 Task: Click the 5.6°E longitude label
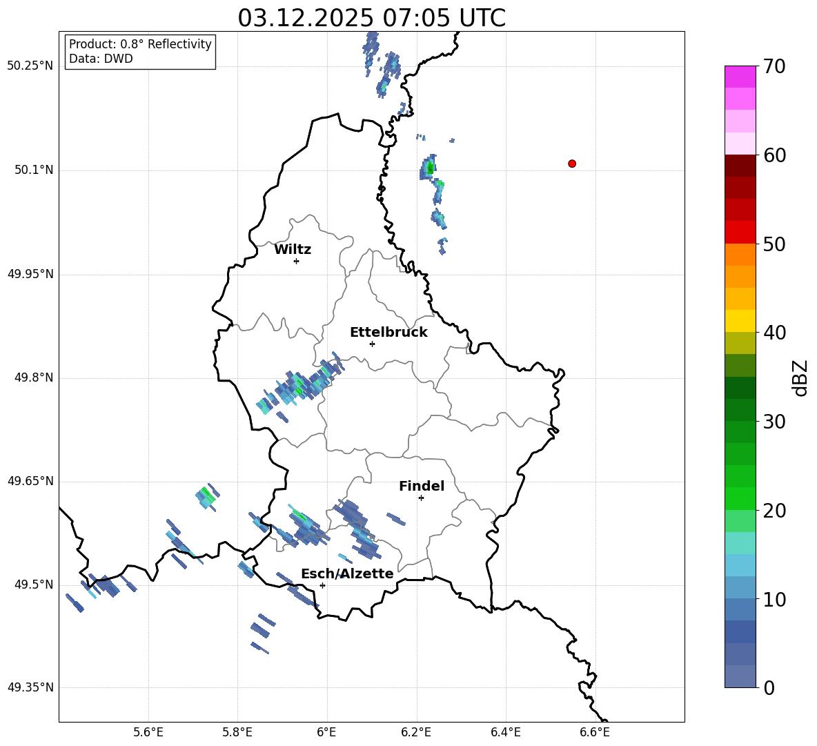[148, 732]
